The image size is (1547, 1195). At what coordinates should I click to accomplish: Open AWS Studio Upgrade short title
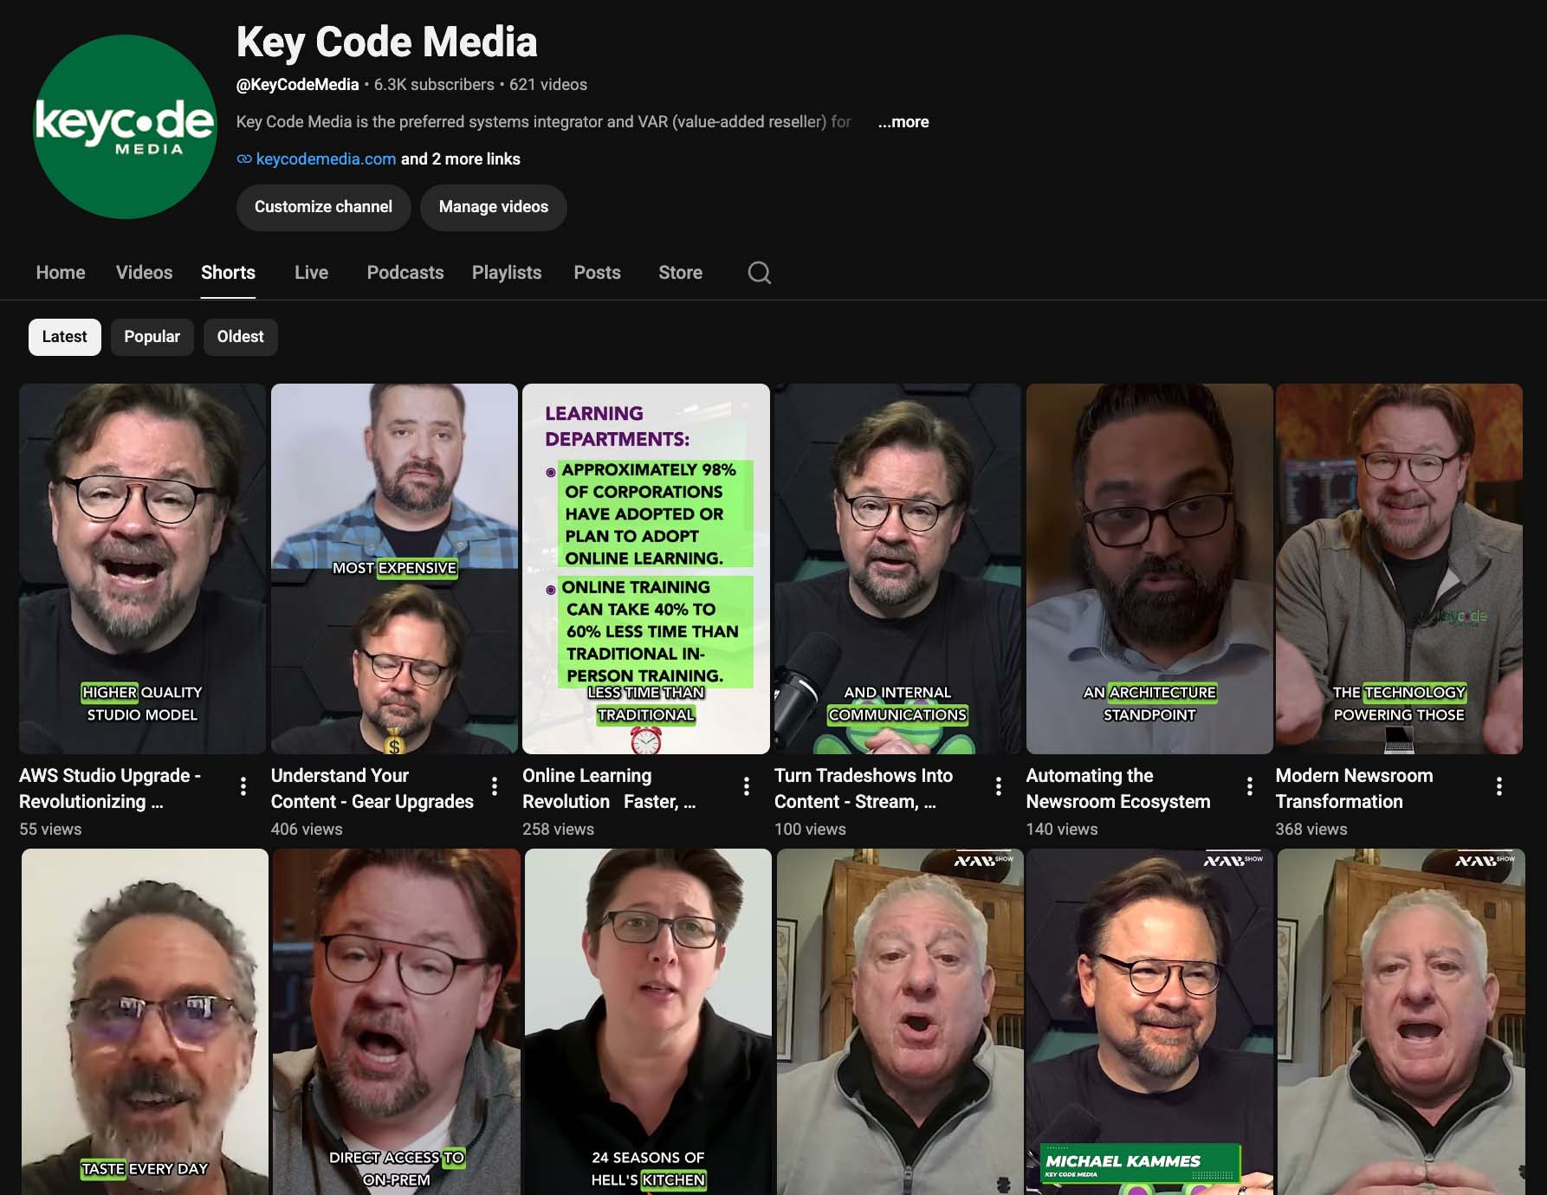point(110,789)
